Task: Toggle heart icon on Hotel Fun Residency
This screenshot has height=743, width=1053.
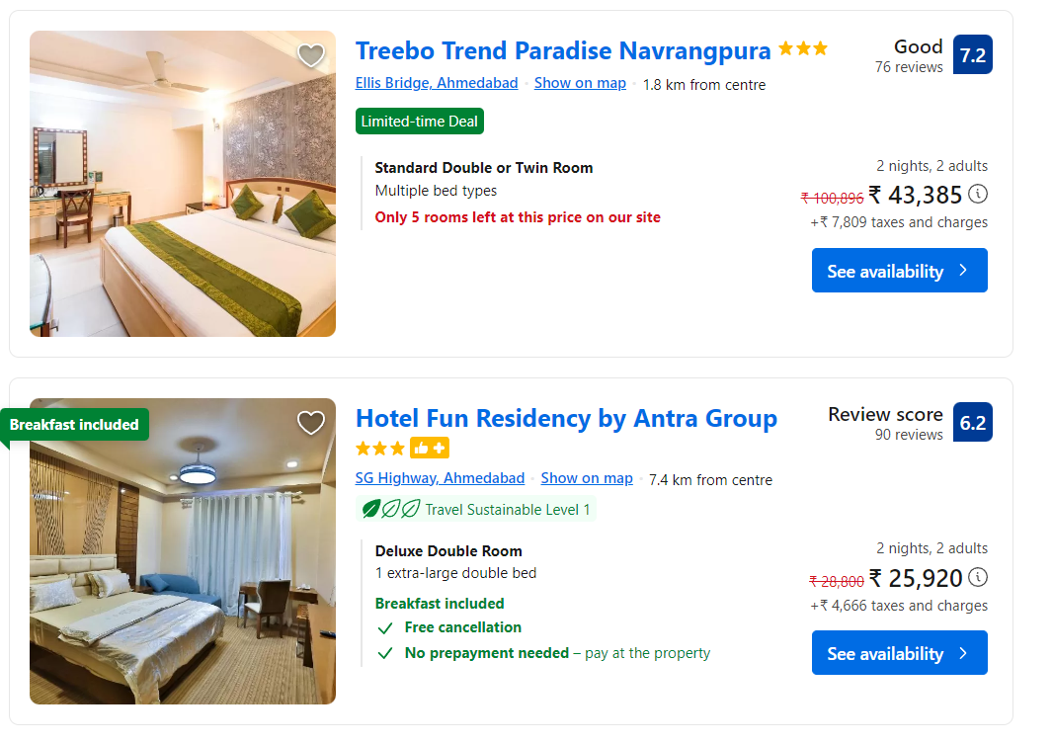Action: [311, 423]
